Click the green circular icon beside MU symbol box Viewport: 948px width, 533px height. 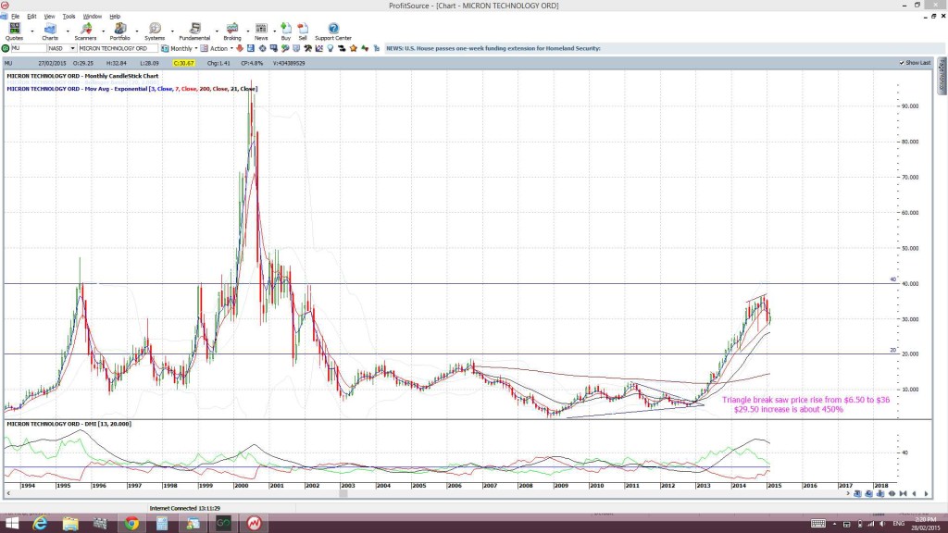pos(6,48)
